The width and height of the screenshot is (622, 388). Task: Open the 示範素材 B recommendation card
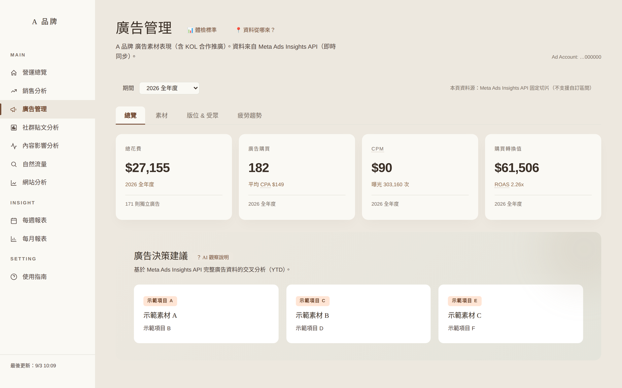click(358, 314)
